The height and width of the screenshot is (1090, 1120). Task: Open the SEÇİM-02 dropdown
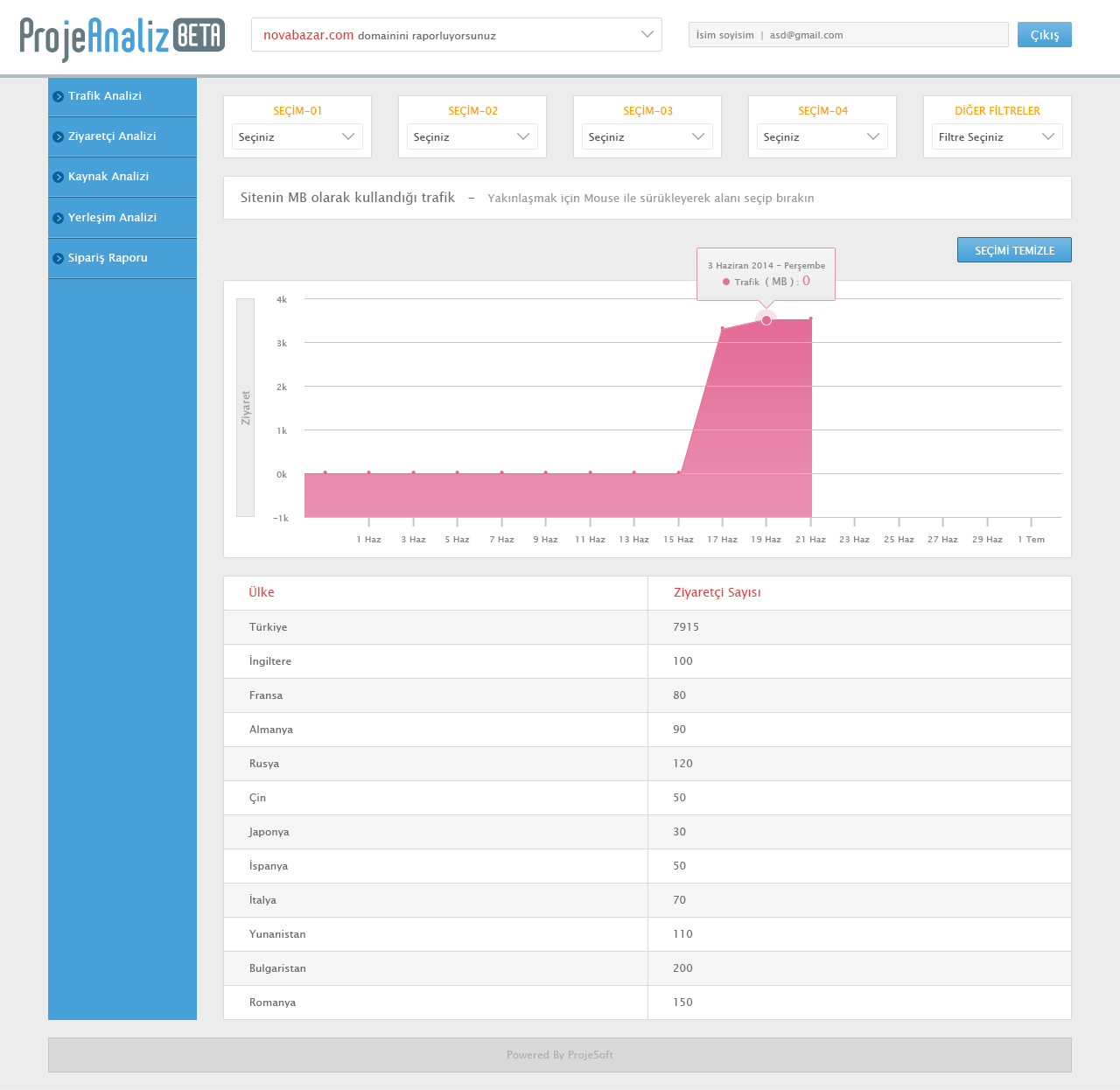pos(472,136)
